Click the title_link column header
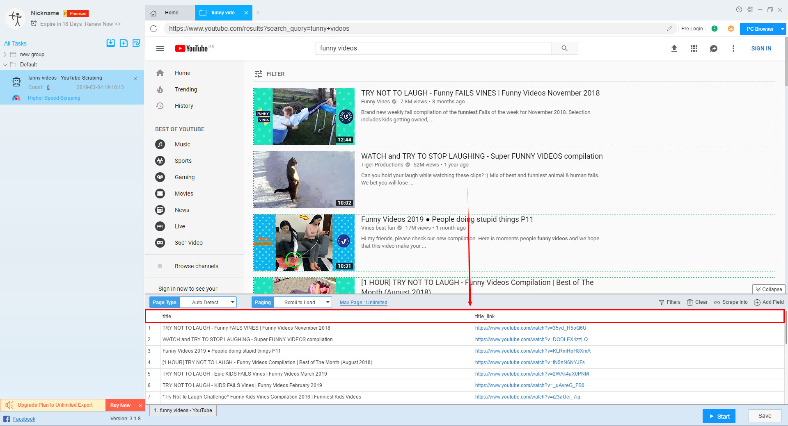The height and width of the screenshot is (426, 788). coord(628,316)
